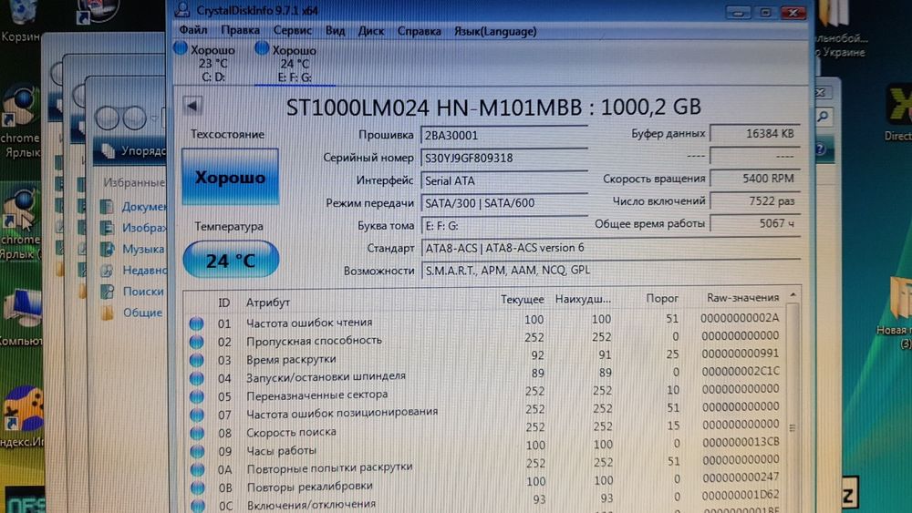Select the Повторы рекалибровки row

coord(486,483)
